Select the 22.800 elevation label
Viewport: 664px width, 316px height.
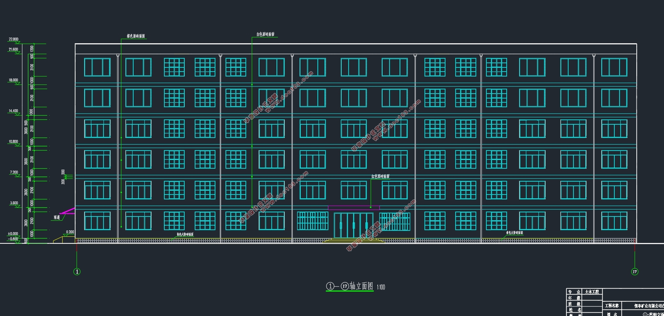[x=13, y=39]
